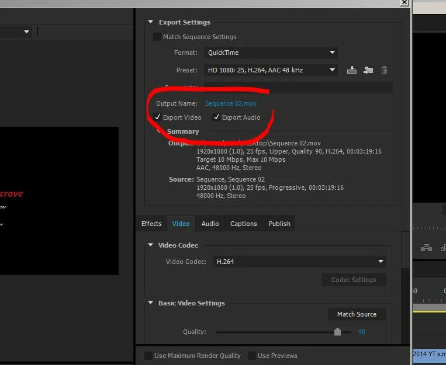Click the Delete Preset trash icon
Viewport: 446px width, 365px height.
click(384, 70)
